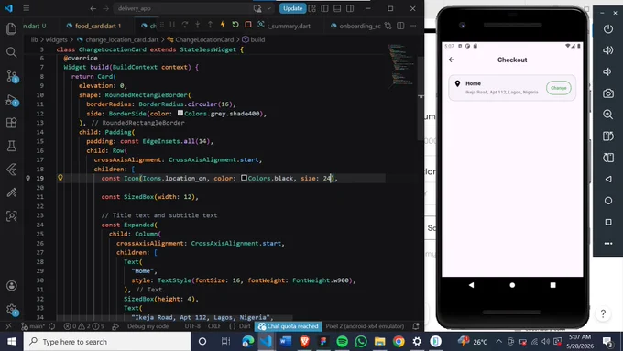Open the Widget Inspector from debug toolbar
This screenshot has height=351, width=623.
tap(260, 25)
